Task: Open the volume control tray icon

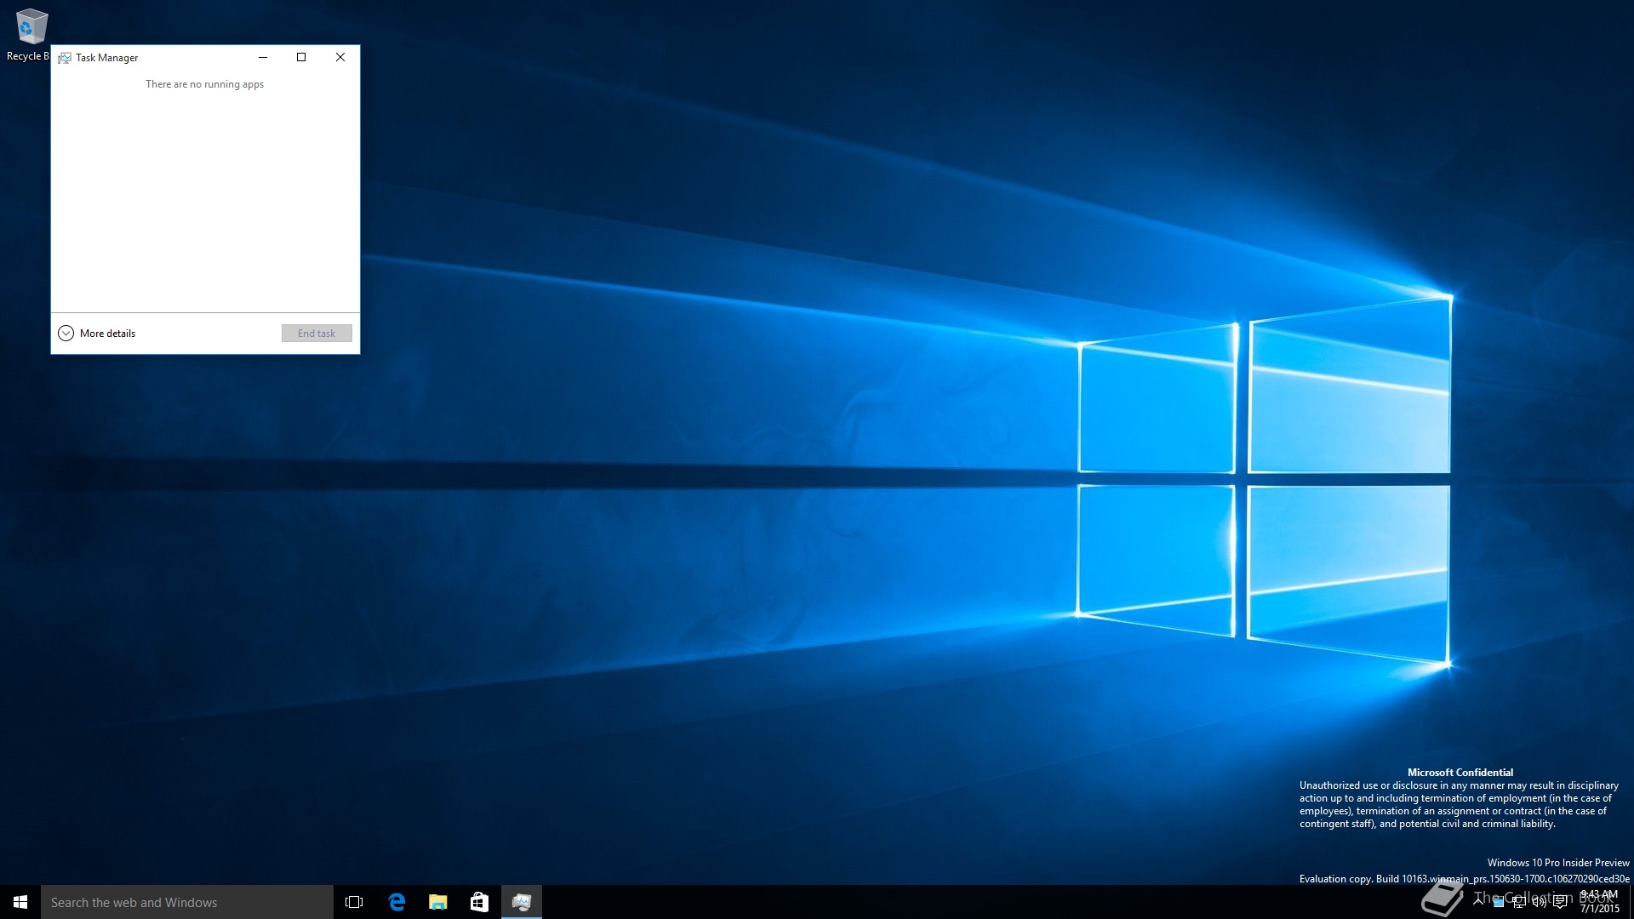Action: pos(1540,901)
